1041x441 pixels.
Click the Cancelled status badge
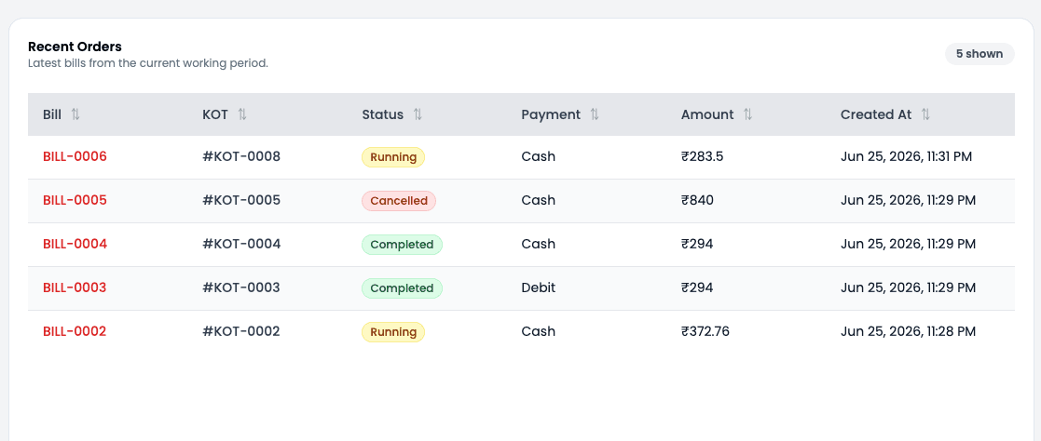coord(399,201)
